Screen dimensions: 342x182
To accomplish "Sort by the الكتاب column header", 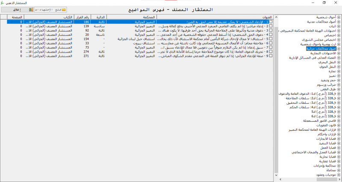I will click(x=49, y=17).
